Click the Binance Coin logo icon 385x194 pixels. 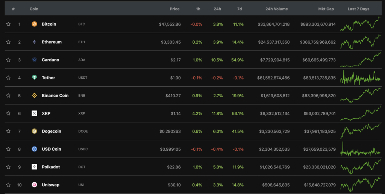point(34,96)
